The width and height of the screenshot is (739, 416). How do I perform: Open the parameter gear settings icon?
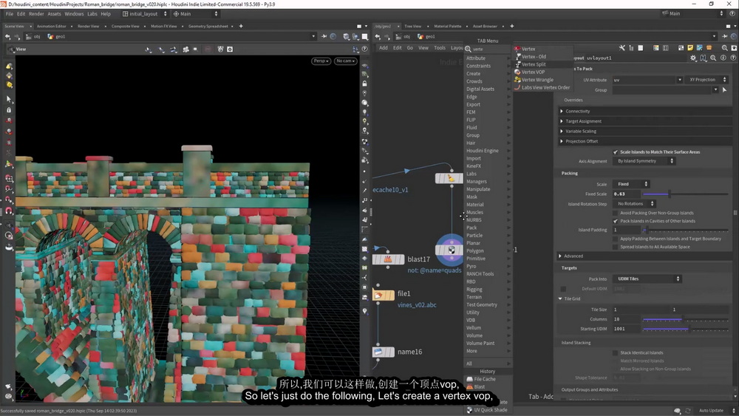[x=693, y=58]
